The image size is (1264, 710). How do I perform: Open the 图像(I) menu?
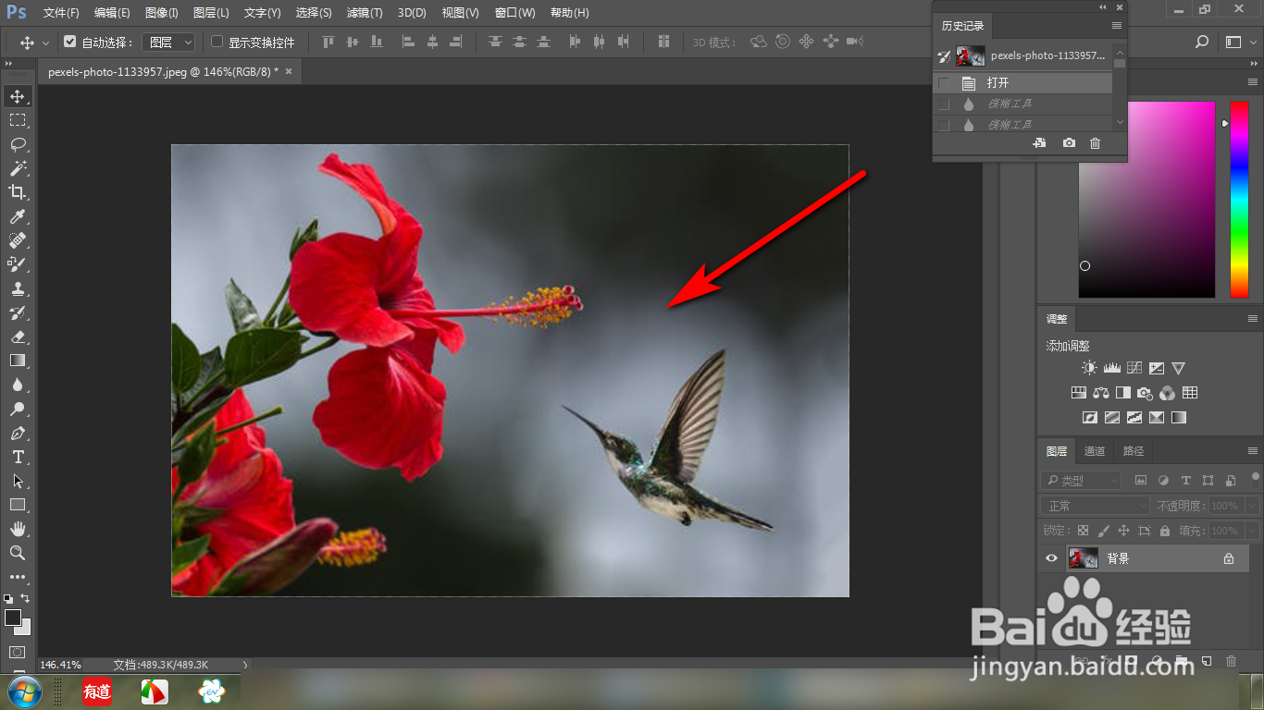tap(162, 13)
